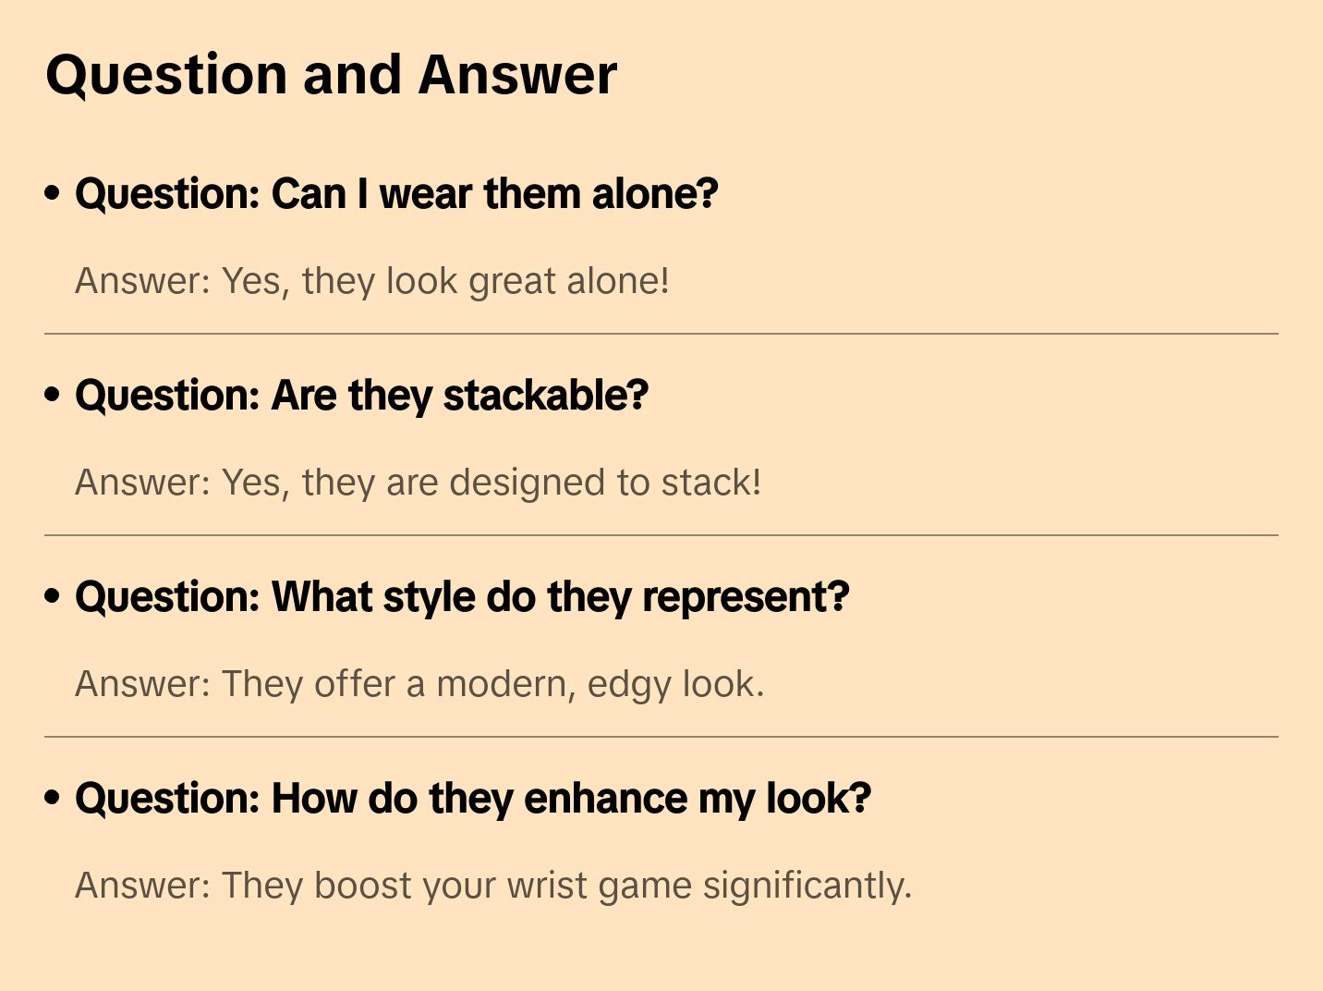Select the "Are they stackable?" question
Image resolution: width=1323 pixels, height=991 pixels.
tap(361, 396)
